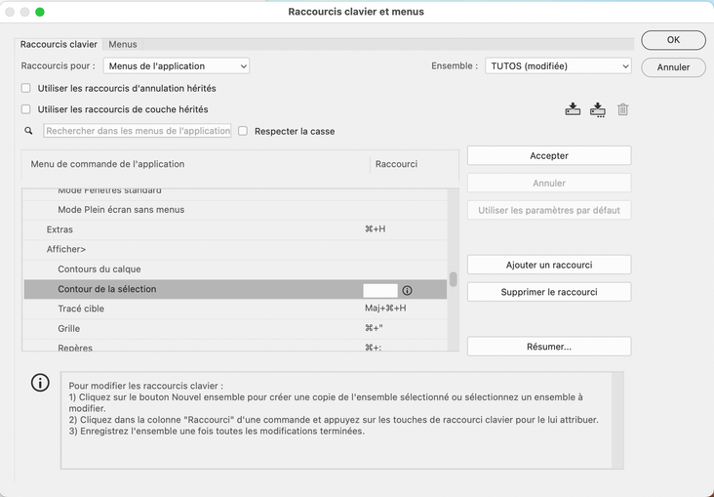Select the Afficher> menu group row
Screen dimensions: 714x497
[66, 249]
